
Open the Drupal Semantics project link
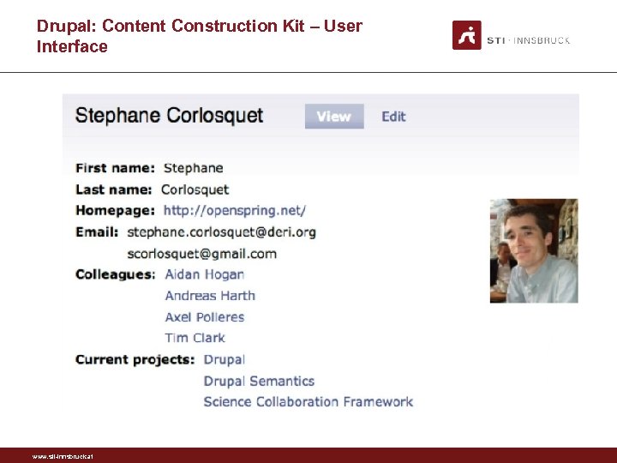pyautogui.click(x=259, y=381)
